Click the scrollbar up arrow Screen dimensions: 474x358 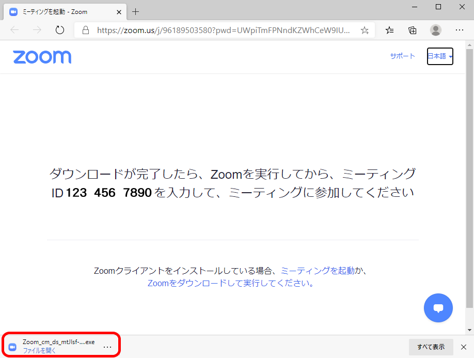tap(469, 45)
